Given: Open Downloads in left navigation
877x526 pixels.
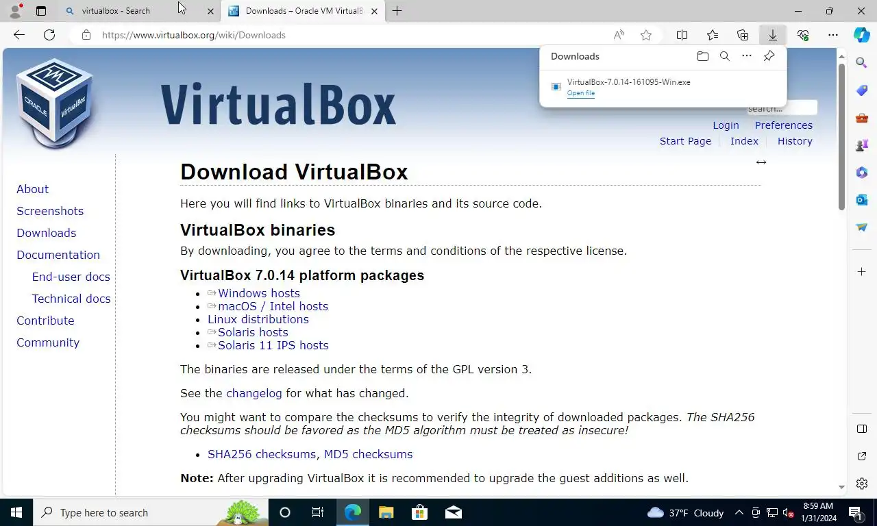Looking at the screenshot, I should coord(46,233).
